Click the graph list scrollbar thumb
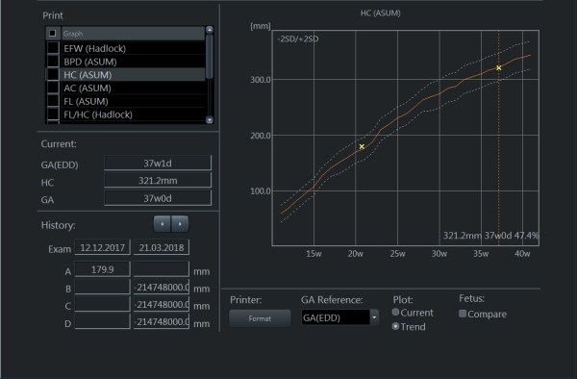This screenshot has height=379, width=577. (210, 57)
